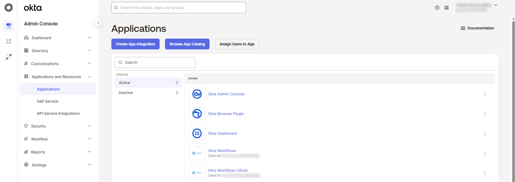Expand the Workflow menu chevron
This screenshot has width=515, height=182.
90,139
